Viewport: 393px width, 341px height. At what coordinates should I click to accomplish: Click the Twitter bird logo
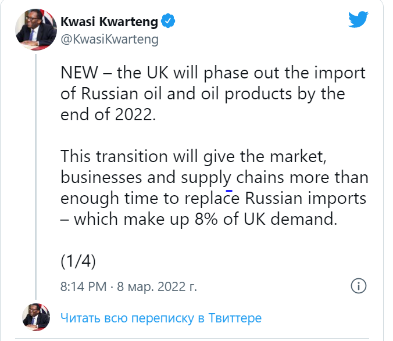pos(358,20)
